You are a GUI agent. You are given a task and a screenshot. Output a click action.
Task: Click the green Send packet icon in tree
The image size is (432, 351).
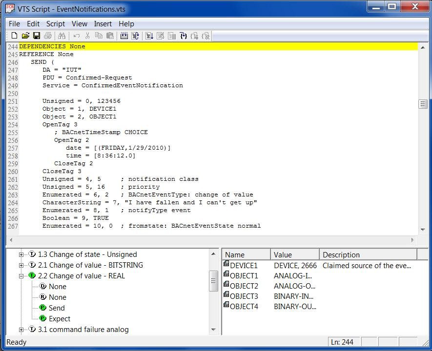[42, 308]
